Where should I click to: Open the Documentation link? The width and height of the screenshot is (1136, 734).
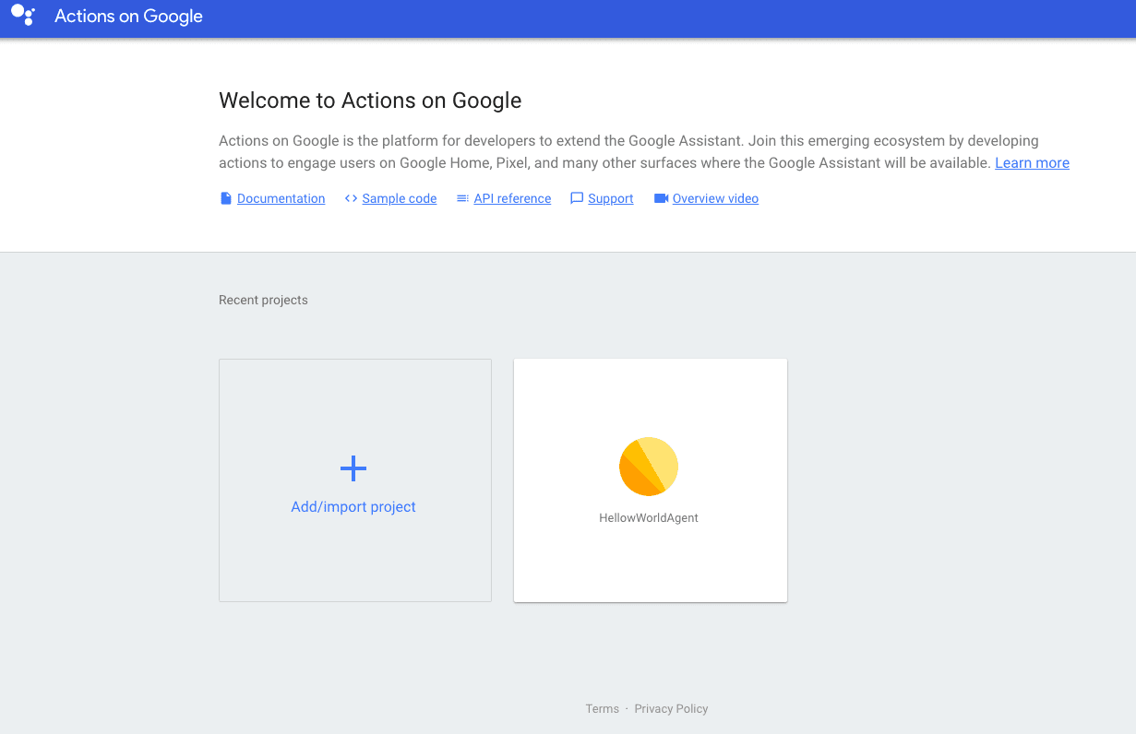point(281,198)
